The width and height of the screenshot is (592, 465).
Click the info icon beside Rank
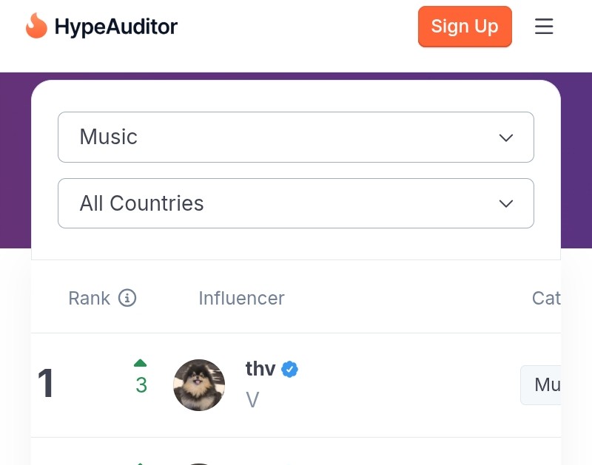coord(127,298)
